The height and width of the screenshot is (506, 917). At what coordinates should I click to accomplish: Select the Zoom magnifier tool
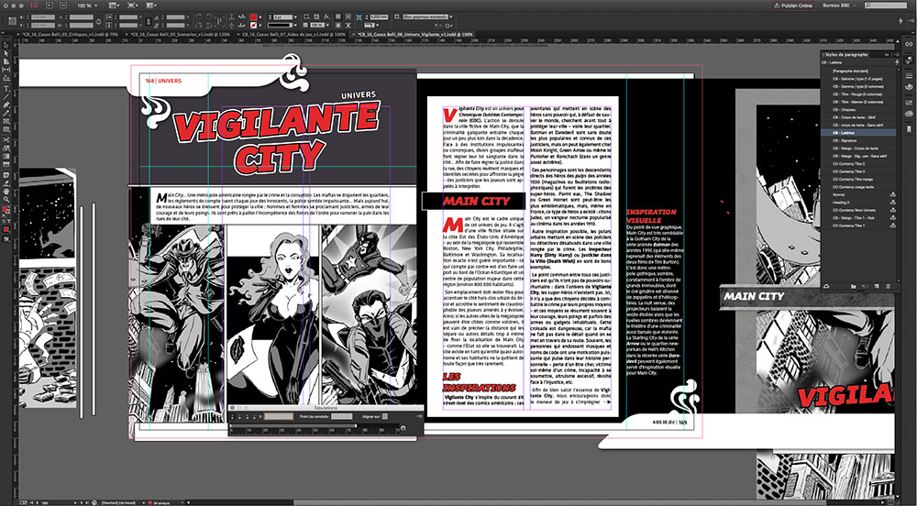click(x=6, y=197)
